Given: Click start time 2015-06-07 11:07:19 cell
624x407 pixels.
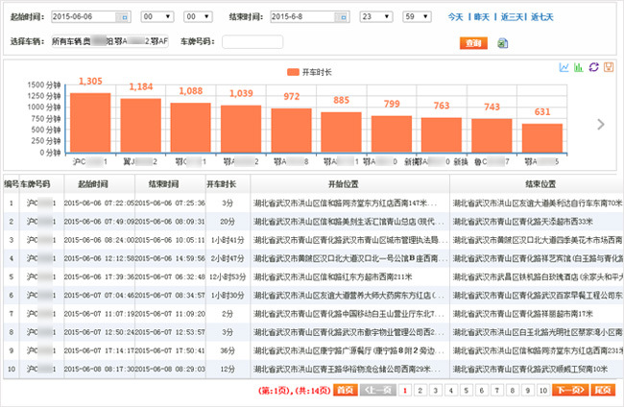Looking at the screenshot, I should point(99,314).
